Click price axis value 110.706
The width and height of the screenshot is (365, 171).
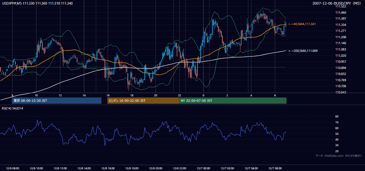[x=340, y=86]
